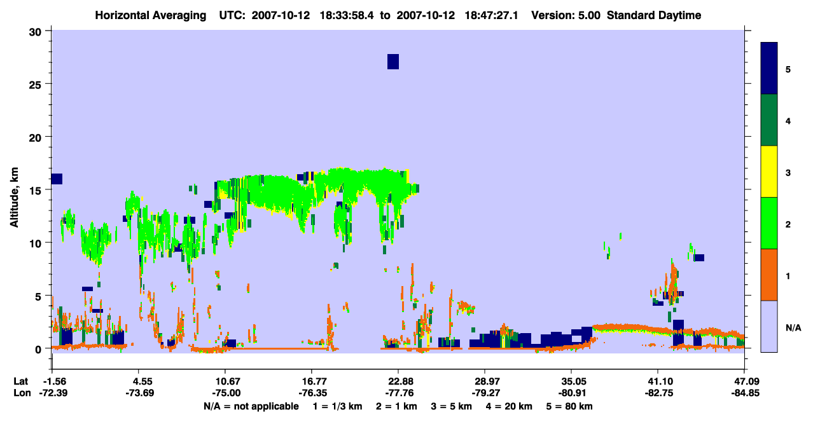The height and width of the screenshot is (424, 827).
Task: Click the y-axis tick label 20
Action: click(x=36, y=137)
